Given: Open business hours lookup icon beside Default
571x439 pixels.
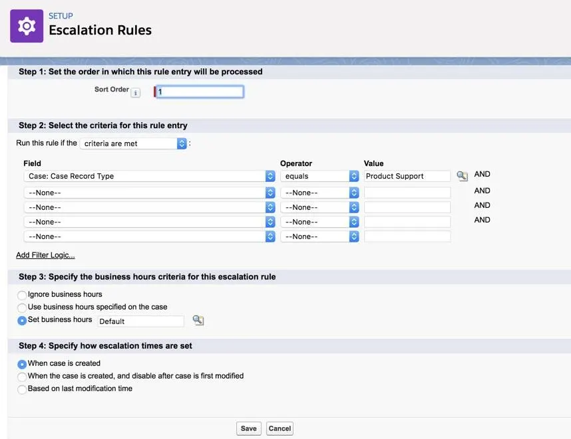Looking at the screenshot, I should click(x=198, y=320).
